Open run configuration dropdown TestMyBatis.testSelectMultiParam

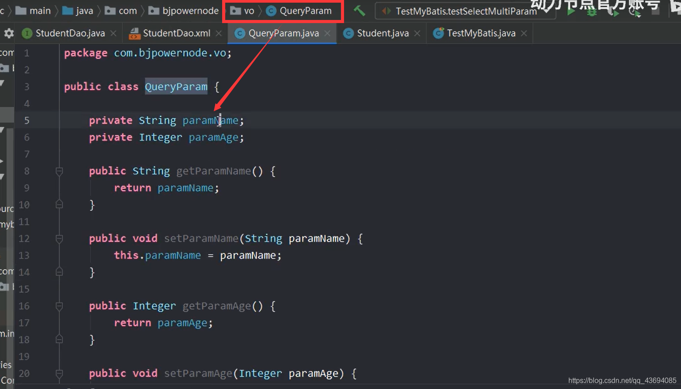click(465, 11)
